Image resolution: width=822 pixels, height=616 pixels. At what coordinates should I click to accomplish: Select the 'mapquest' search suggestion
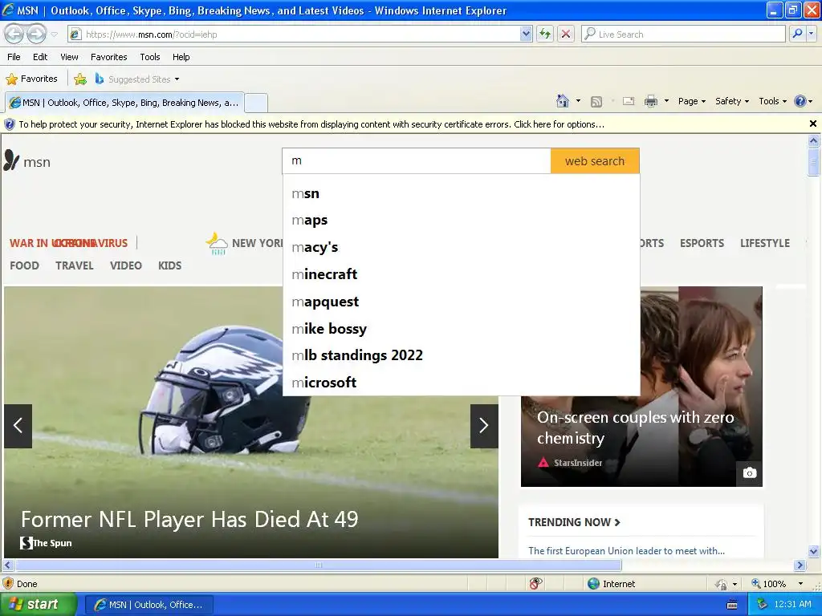click(x=462, y=302)
